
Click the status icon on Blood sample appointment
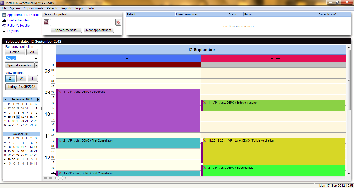pos(205,168)
